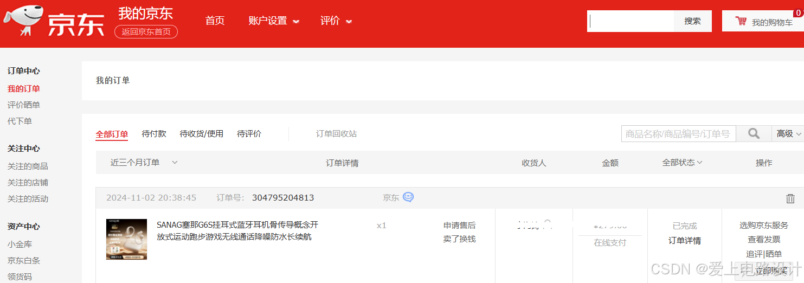The width and height of the screenshot is (804, 283).
Task: Select 全部订单 tab
Action: click(112, 134)
